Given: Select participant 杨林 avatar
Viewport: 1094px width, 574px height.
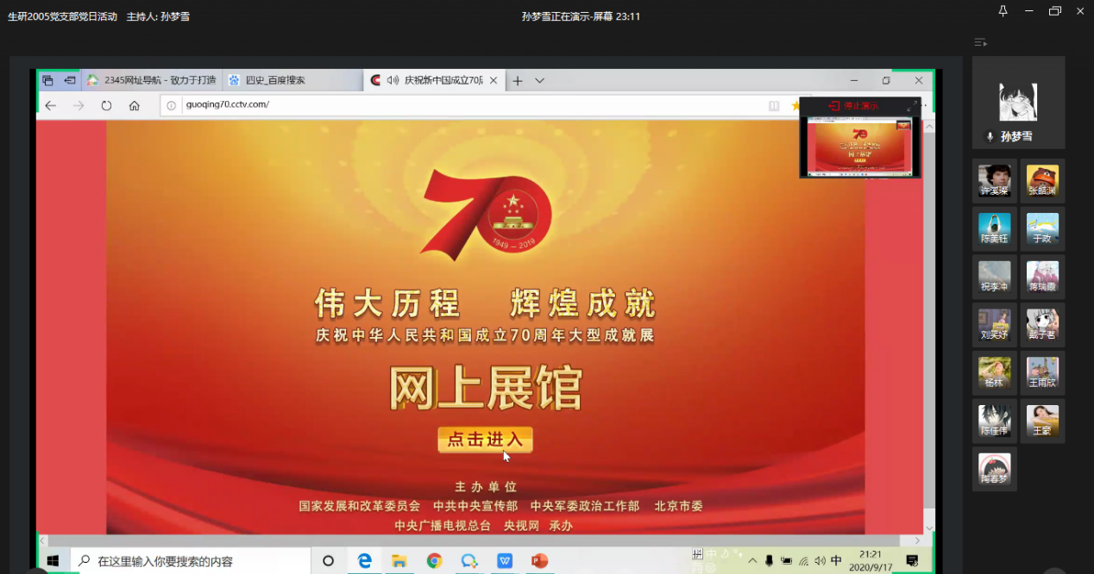Looking at the screenshot, I should coord(994,373).
